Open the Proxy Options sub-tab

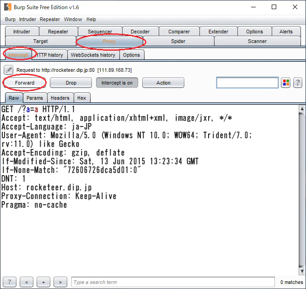(131, 55)
